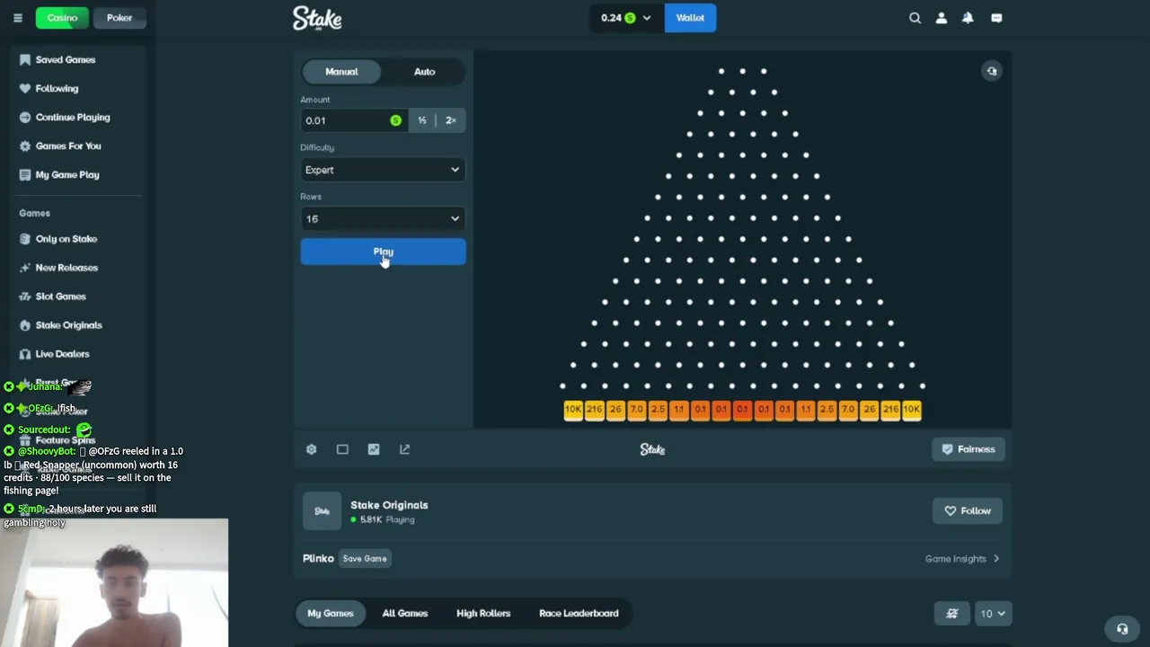Double the bet with the 2× button
The image size is (1150, 647).
[x=451, y=120]
